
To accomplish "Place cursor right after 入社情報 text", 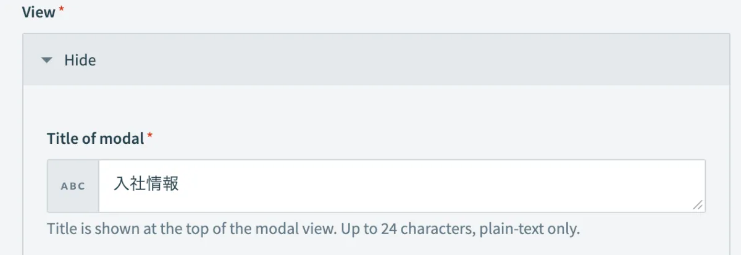I will click(180, 184).
